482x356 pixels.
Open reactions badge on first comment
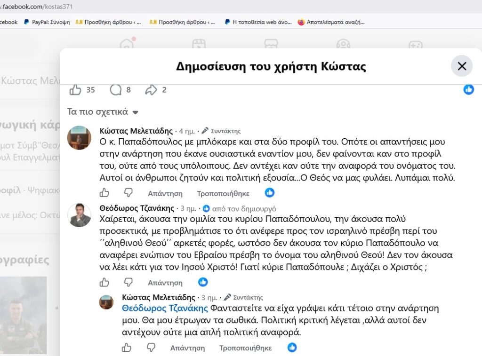tap(270, 193)
